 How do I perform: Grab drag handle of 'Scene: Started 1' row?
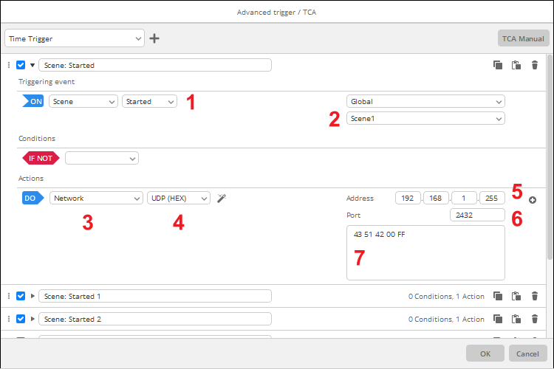(9, 296)
